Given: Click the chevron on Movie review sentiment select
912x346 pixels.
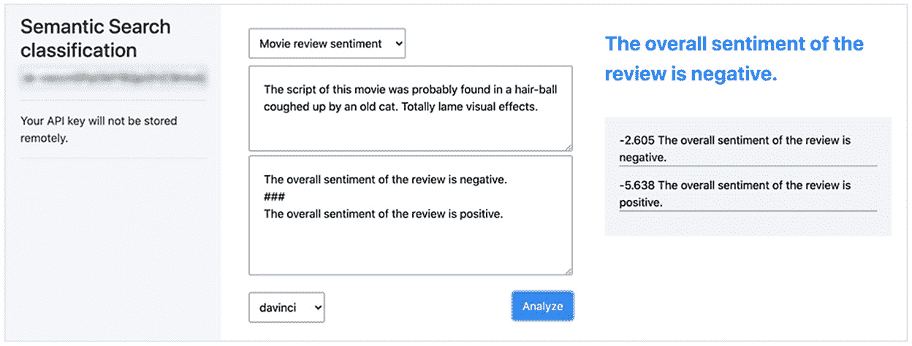Looking at the screenshot, I should coord(398,44).
